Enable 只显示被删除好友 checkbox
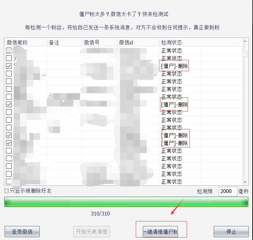The image size is (253, 240). (x=6, y=191)
